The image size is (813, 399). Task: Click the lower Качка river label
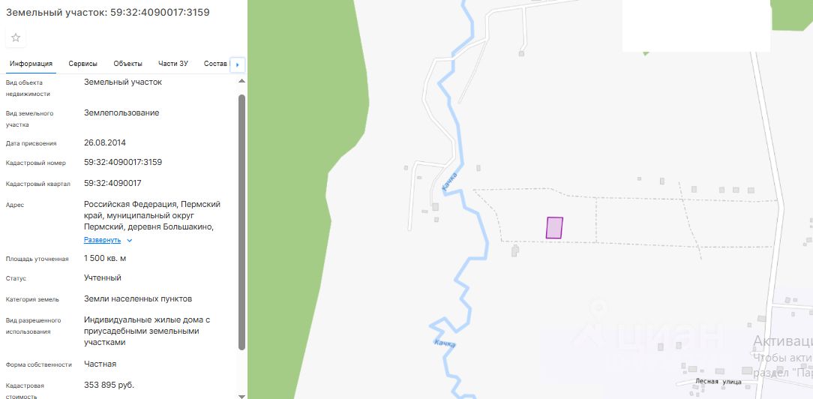pos(445,343)
